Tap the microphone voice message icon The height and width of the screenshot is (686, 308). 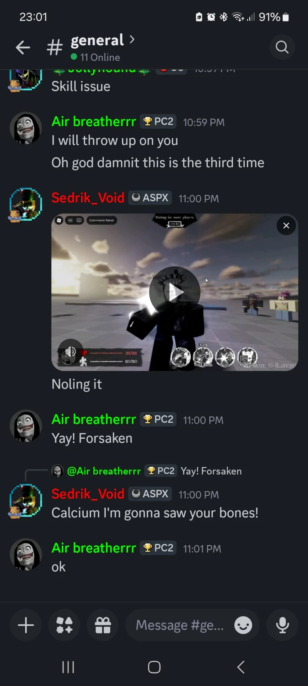click(x=282, y=625)
